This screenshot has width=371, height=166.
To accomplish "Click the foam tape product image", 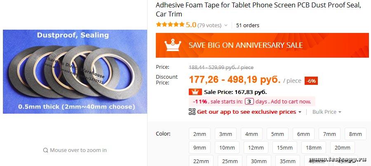I will point(75,71).
